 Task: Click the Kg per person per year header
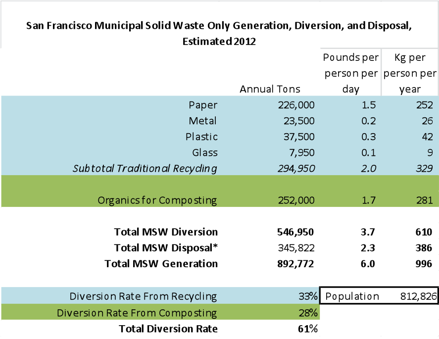coord(410,73)
